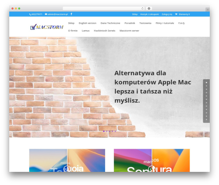219x185 pixels.
Task: Open the Macstorm server page
Action: click(129, 31)
